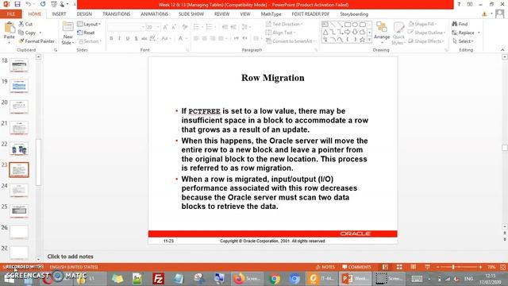Click Fit slide to window icon
The height and width of the screenshot is (286, 508).
502,267
